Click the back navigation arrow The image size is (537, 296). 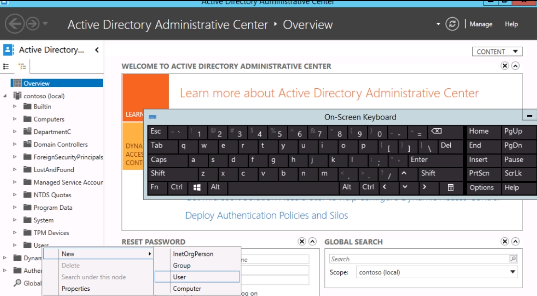click(x=14, y=24)
